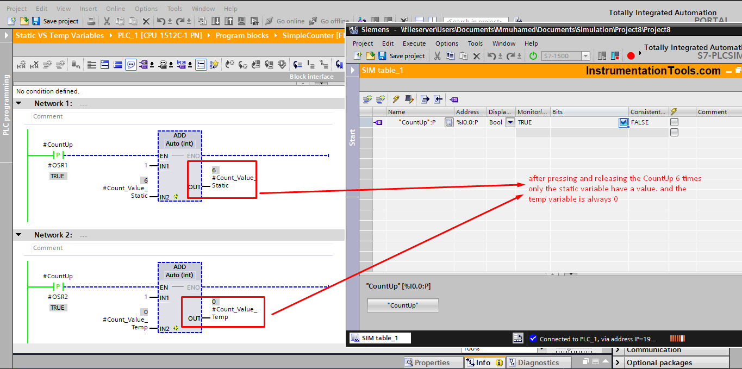Collapse Network 1 triangle

pos(19,103)
